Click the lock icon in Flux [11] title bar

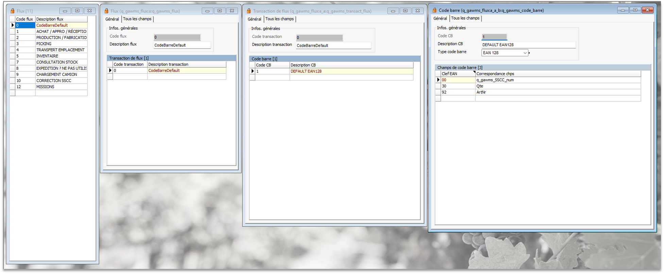point(13,11)
